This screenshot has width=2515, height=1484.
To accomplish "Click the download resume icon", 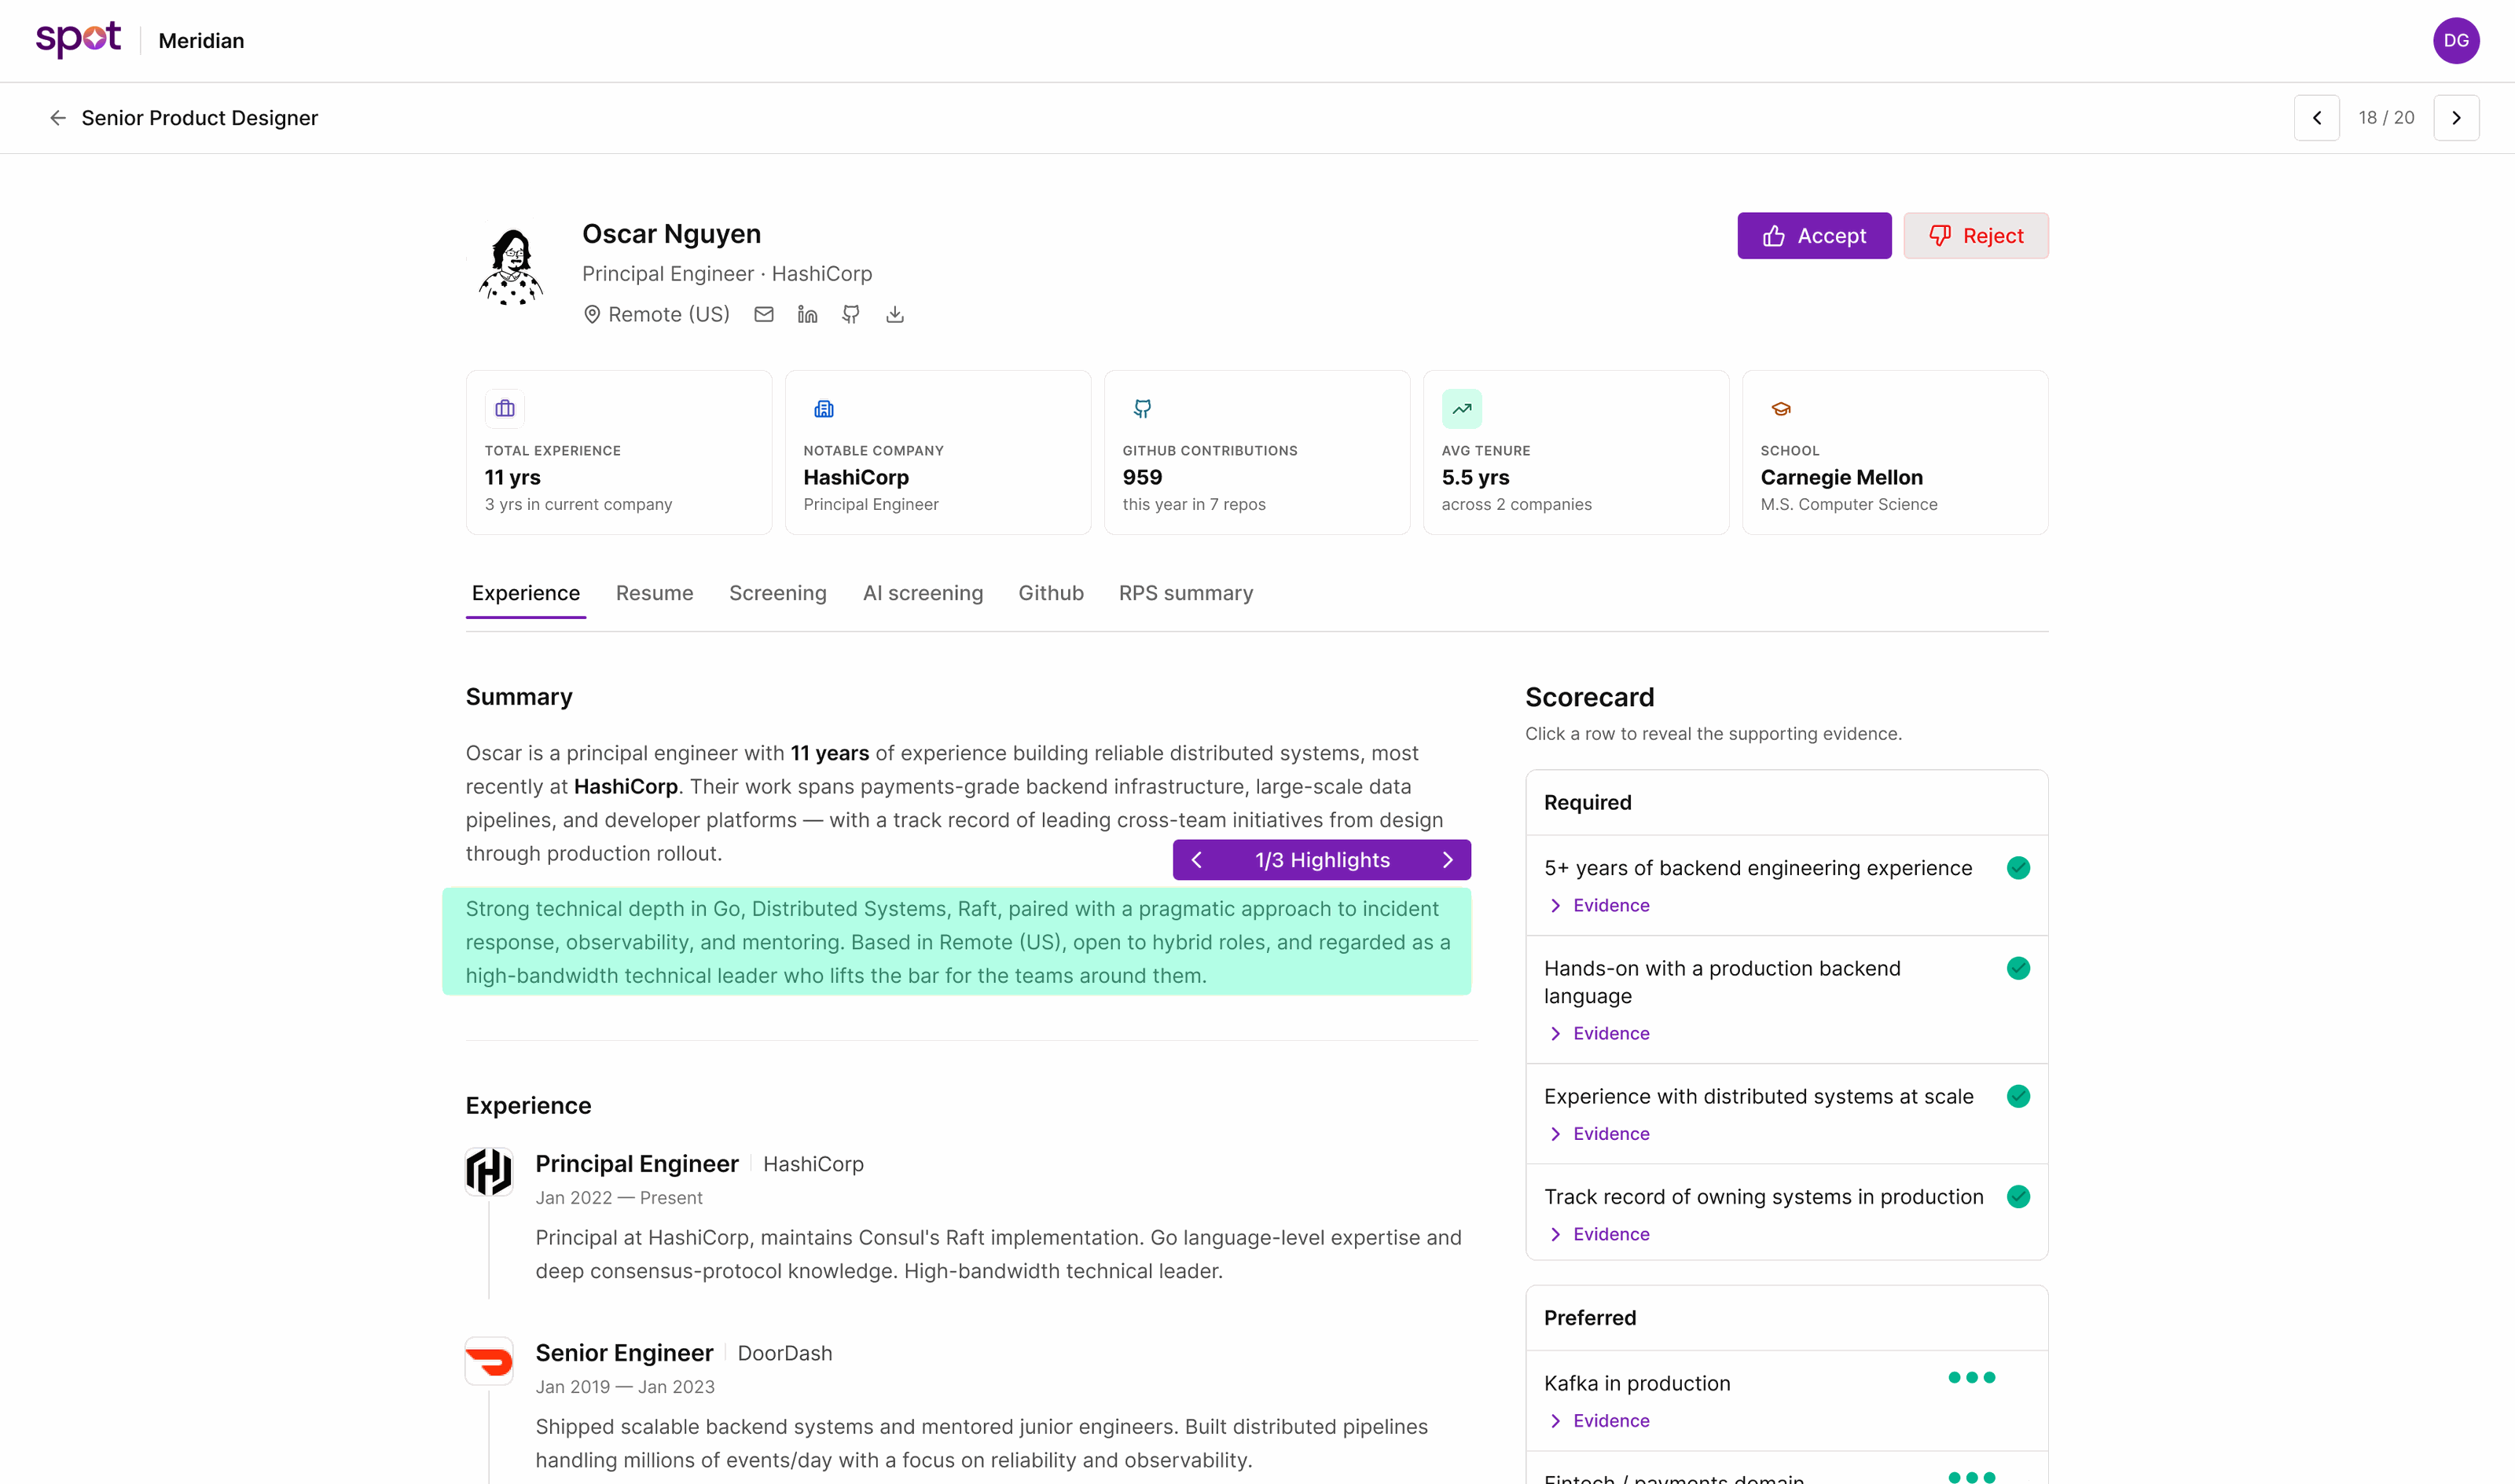I will point(895,314).
